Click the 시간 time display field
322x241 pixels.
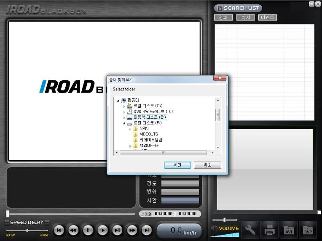180,201
